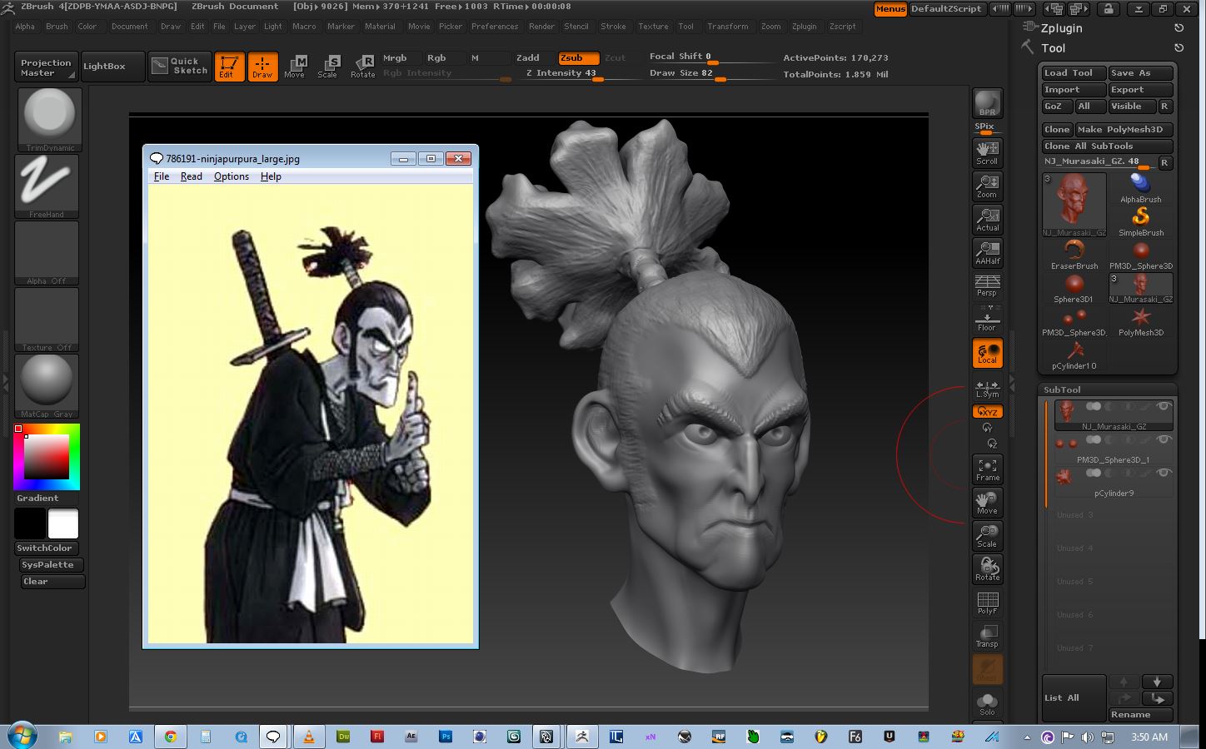Click the right shelf Move icon
This screenshot has height=749, width=1206.
tap(987, 503)
